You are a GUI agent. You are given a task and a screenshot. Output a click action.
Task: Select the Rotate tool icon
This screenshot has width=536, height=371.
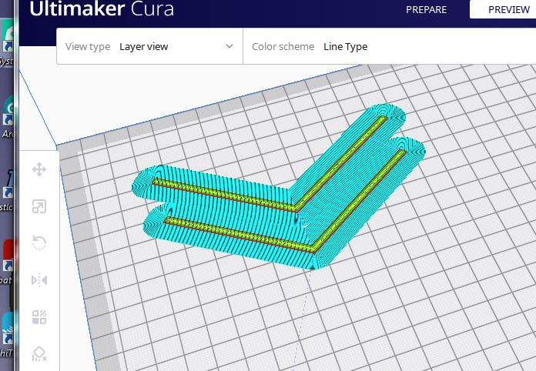tap(39, 243)
